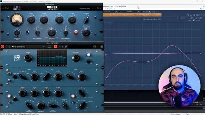Click the 1A Equalizer header wrench icon

pos(8,8)
